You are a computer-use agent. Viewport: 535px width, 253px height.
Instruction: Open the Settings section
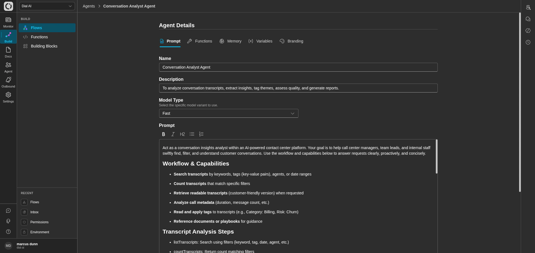pos(8,97)
